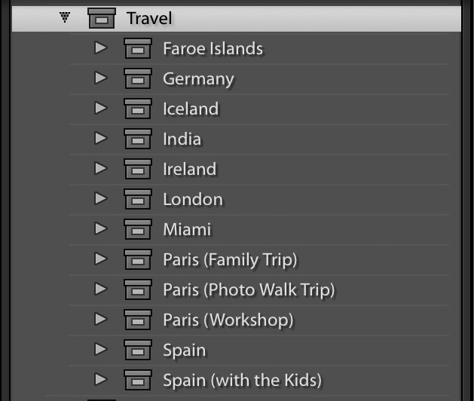Expand the Miami collection set
474x401 pixels.
tap(101, 228)
